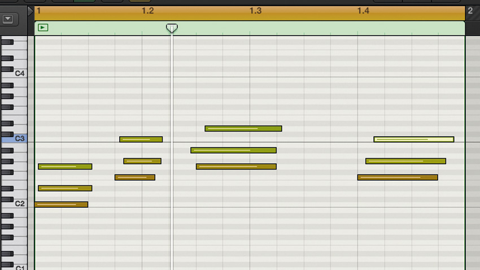Click the playhead handle in the region header
This screenshot has height=270, width=480.
click(172, 28)
